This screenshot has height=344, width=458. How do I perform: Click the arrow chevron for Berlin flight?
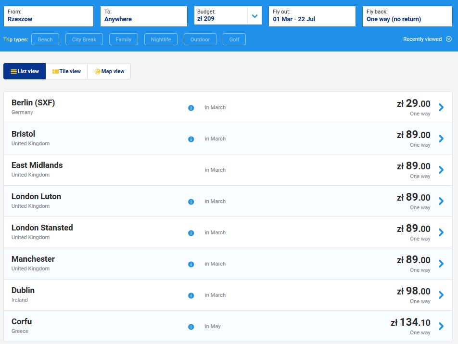[x=441, y=107]
